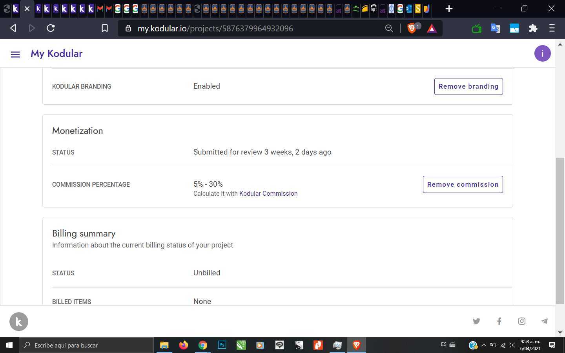Open the taskbar clock and calendar

(x=530, y=345)
